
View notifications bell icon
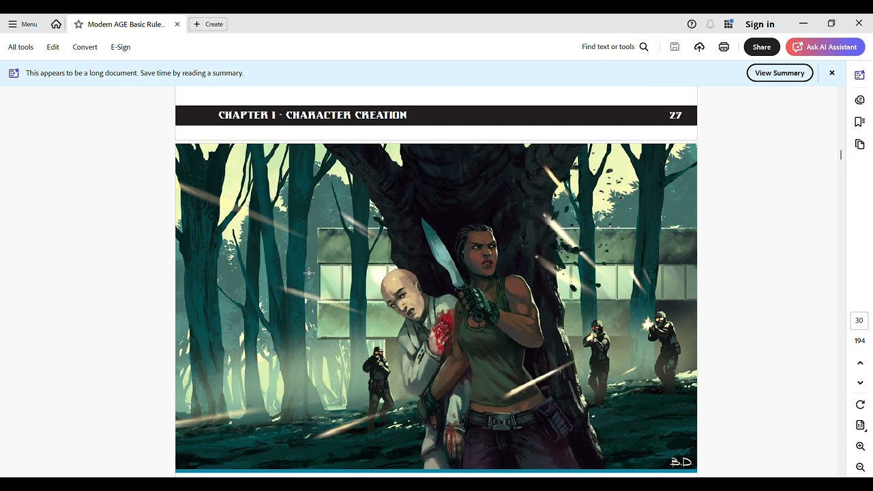(x=710, y=24)
